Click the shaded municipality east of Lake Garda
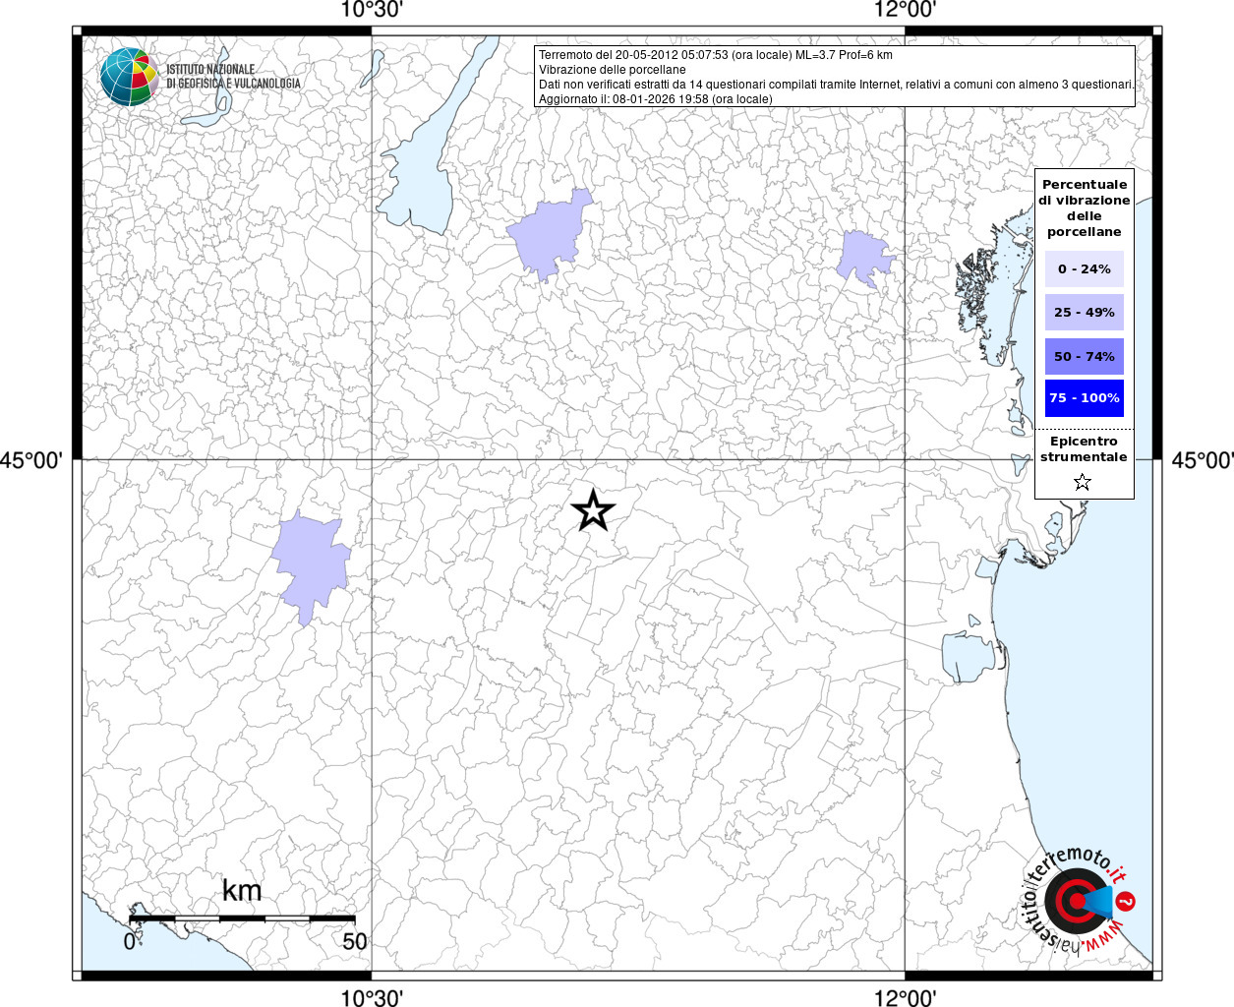 coord(549,234)
